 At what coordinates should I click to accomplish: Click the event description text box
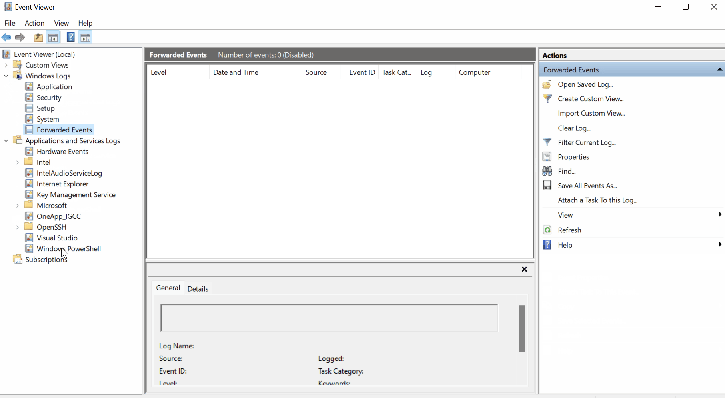coord(329,318)
